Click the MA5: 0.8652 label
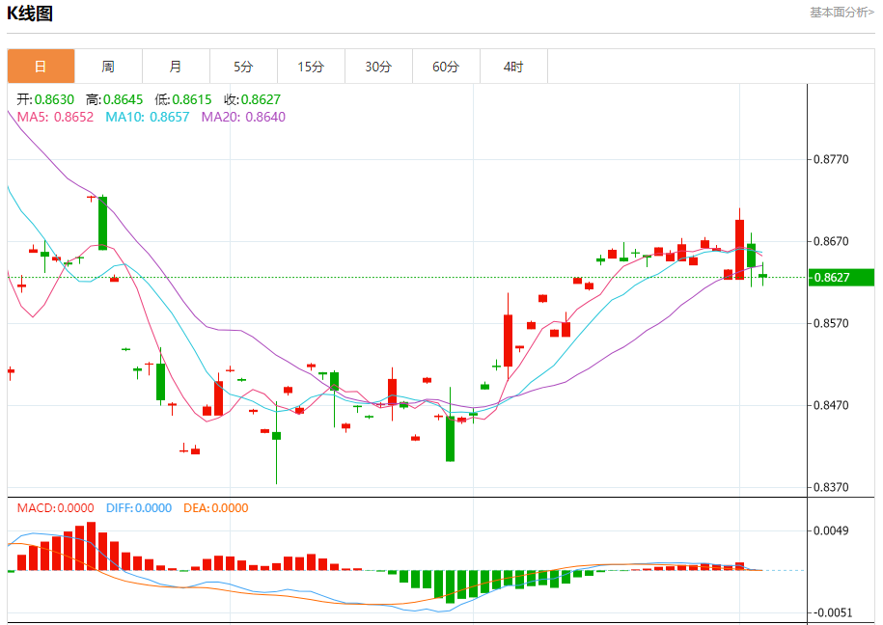The height and width of the screenshot is (625, 883). click(x=55, y=117)
